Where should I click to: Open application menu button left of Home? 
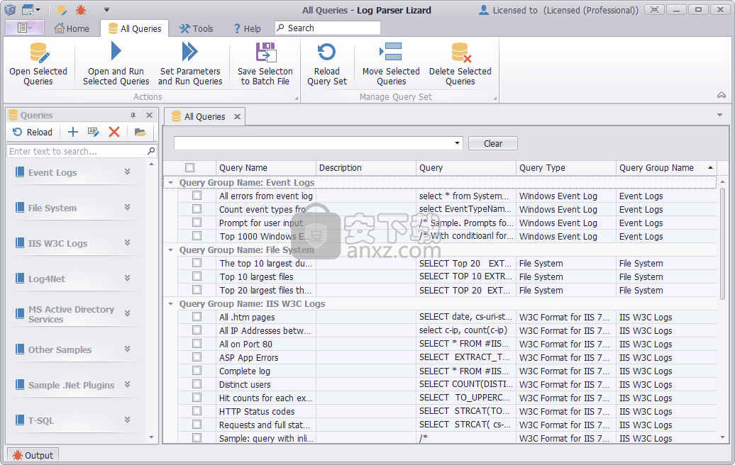pyautogui.click(x=25, y=28)
